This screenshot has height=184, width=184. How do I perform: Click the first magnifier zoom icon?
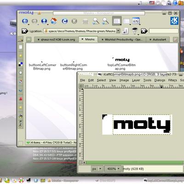click(x=96, y=21)
